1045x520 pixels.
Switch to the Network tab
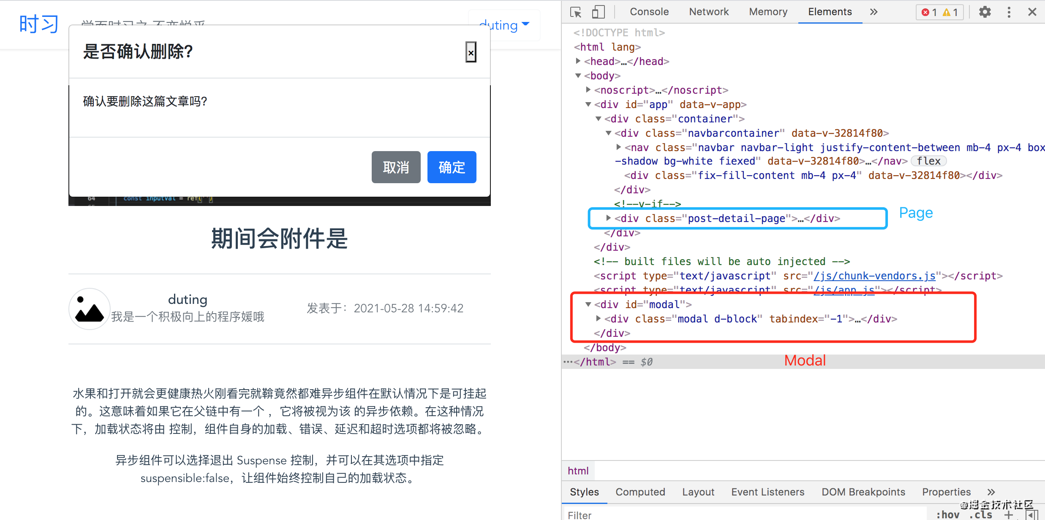[x=709, y=12]
